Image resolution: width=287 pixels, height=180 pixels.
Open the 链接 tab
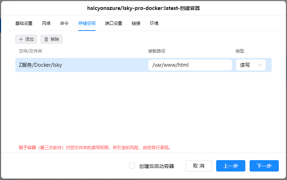(x=136, y=23)
